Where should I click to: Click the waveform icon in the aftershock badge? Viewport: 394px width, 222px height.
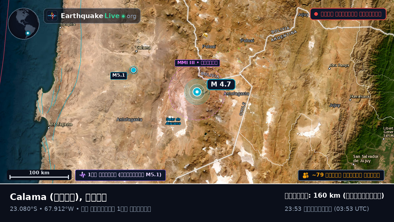point(82,175)
